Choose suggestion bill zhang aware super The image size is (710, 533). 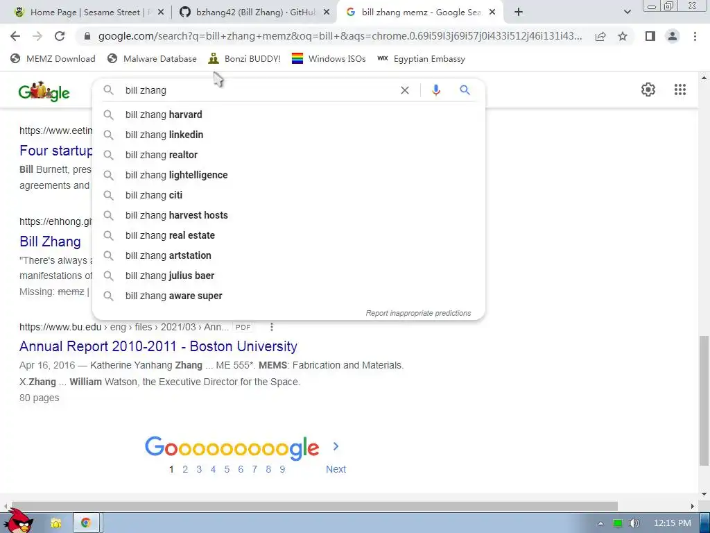(x=288, y=296)
